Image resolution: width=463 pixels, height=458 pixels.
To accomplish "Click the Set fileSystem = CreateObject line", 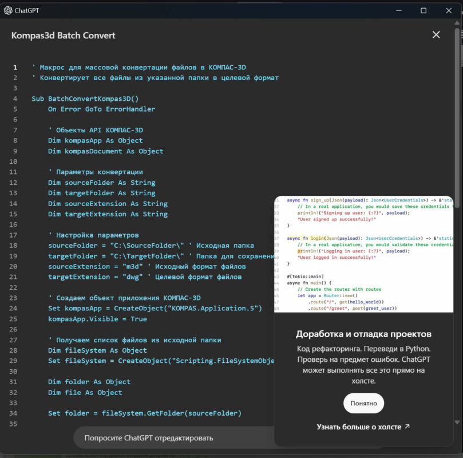I will coord(161,361).
